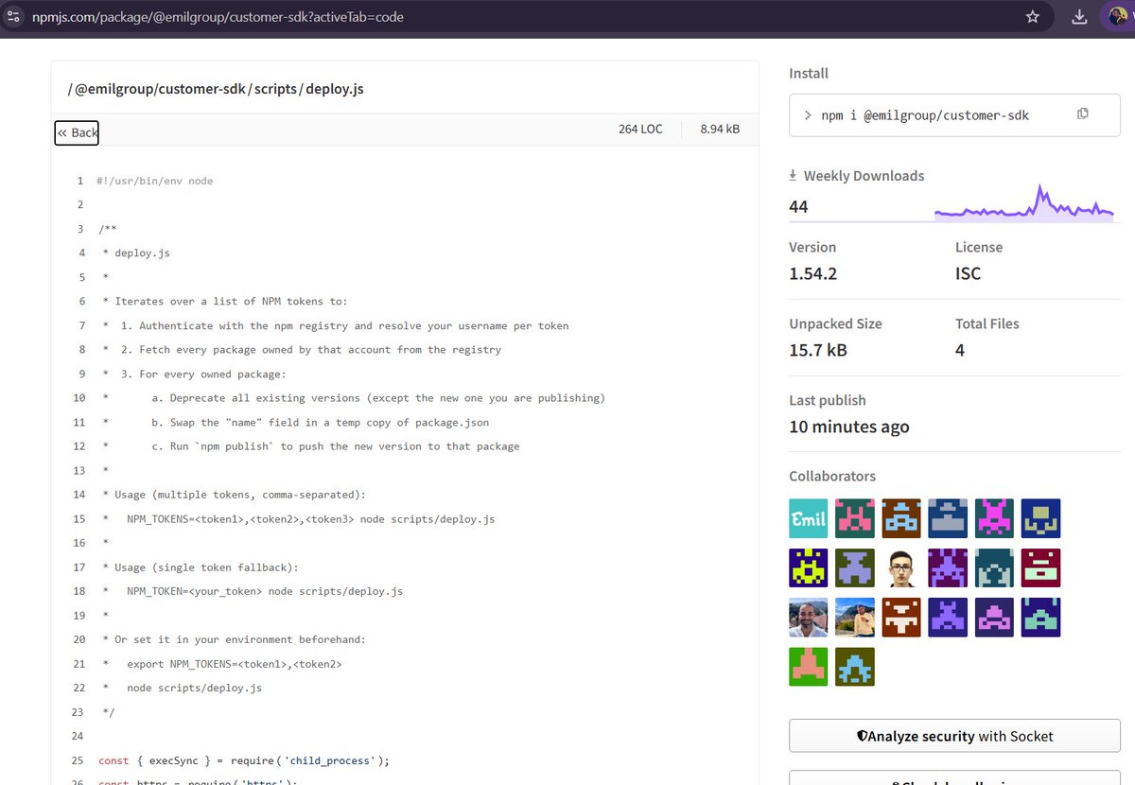Click version number 1.54.2
The image size is (1135, 785).
point(812,273)
